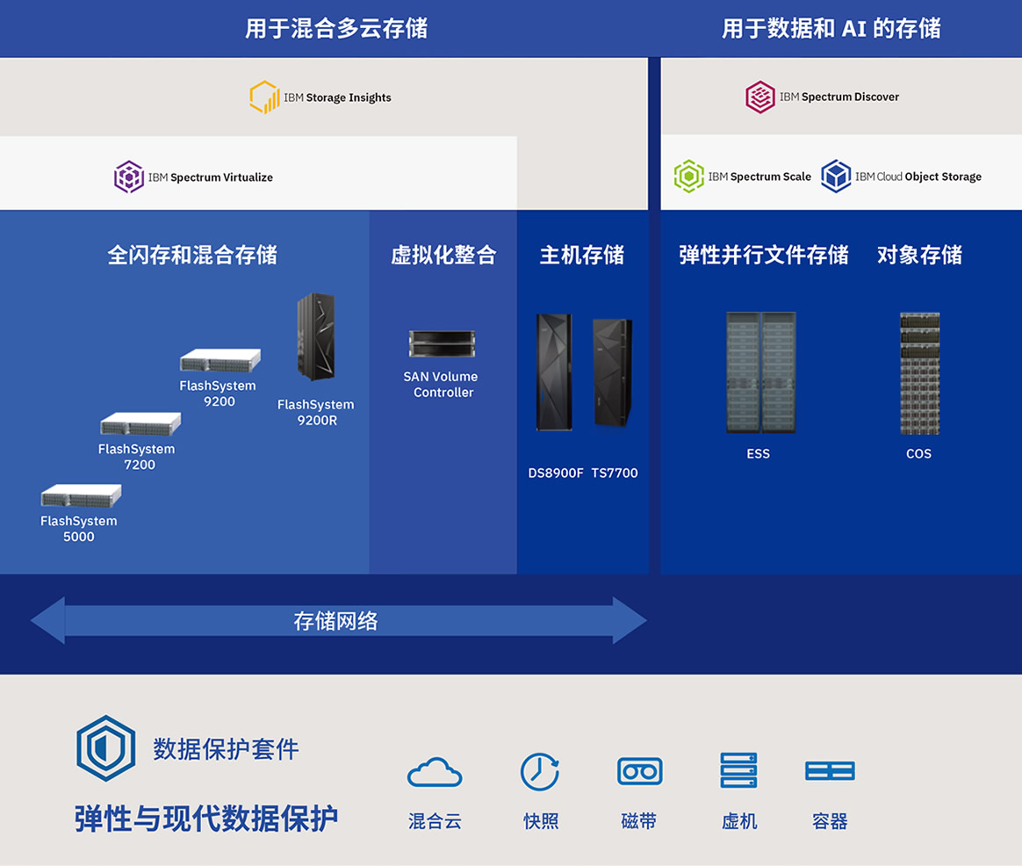Click the 弹性并行文件存储 heading
The image size is (1022, 866).
click(764, 255)
